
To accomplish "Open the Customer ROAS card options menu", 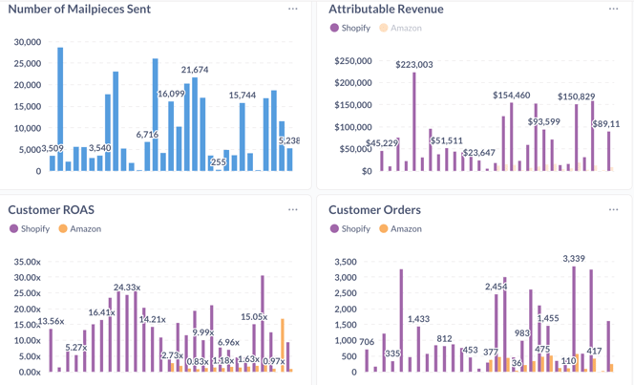I will click(x=293, y=209).
